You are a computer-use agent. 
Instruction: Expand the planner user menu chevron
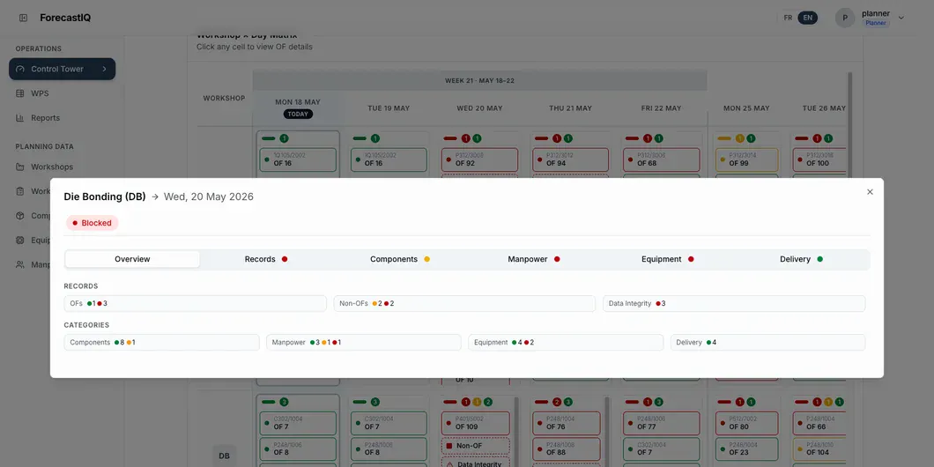tap(901, 18)
